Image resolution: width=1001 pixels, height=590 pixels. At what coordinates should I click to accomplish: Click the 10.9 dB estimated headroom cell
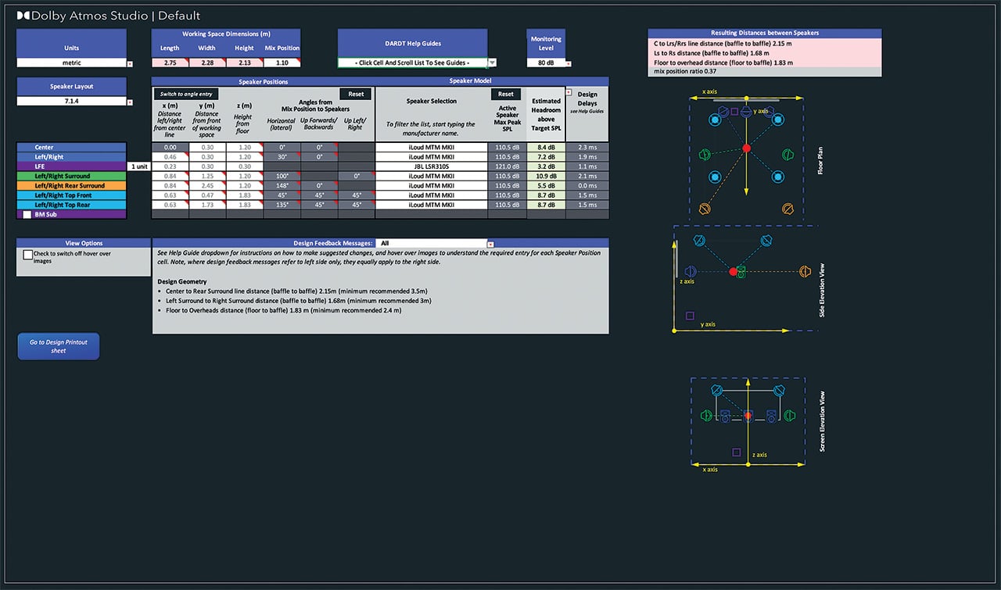(x=546, y=176)
